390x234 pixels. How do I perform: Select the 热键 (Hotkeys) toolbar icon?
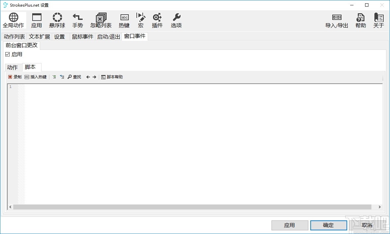(124, 20)
